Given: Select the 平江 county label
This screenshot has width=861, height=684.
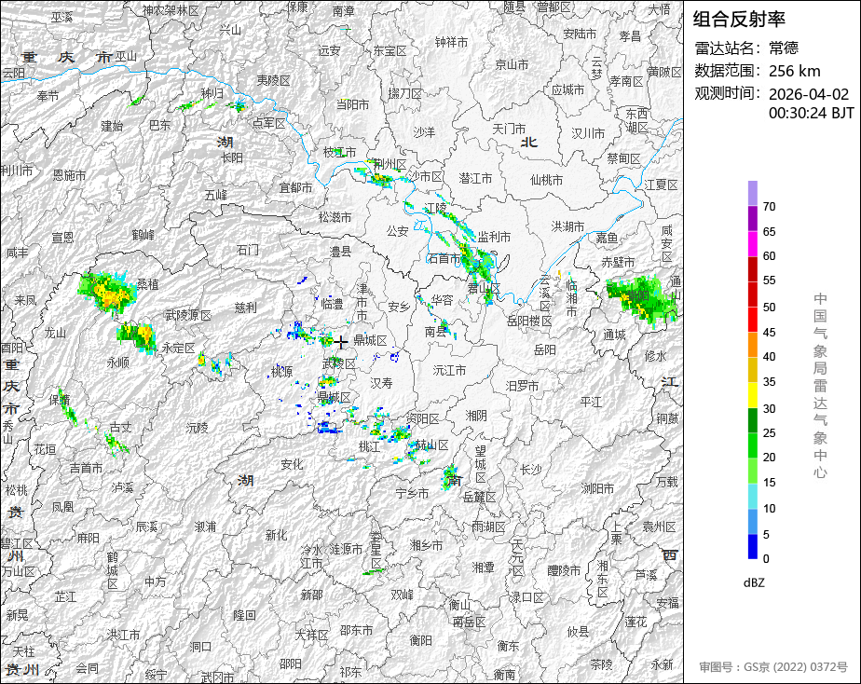Looking at the screenshot, I should pyautogui.click(x=591, y=402).
